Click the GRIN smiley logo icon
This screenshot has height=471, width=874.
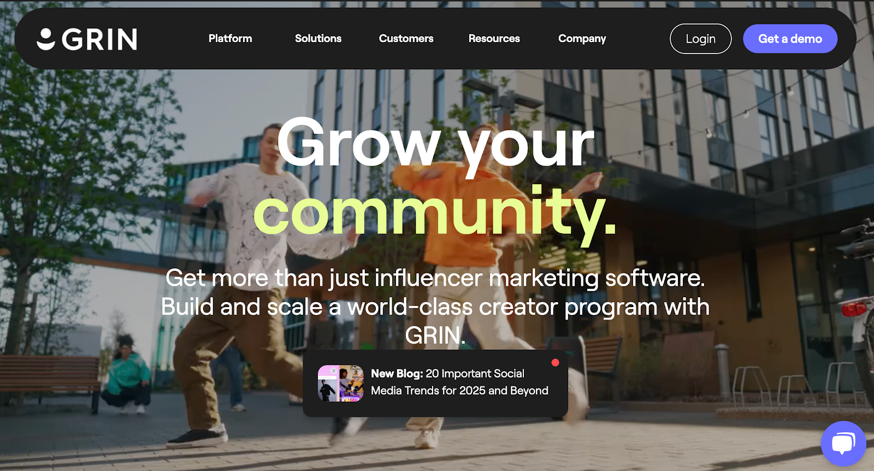(x=46, y=39)
